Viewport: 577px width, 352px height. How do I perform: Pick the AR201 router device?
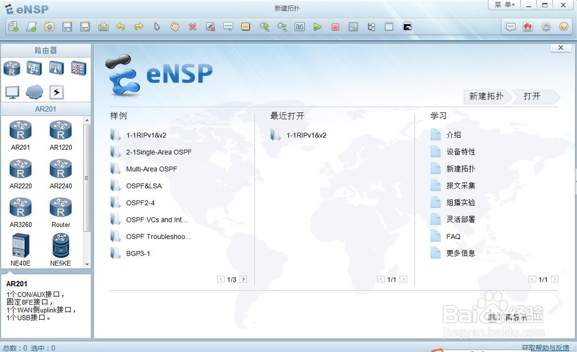tap(21, 135)
